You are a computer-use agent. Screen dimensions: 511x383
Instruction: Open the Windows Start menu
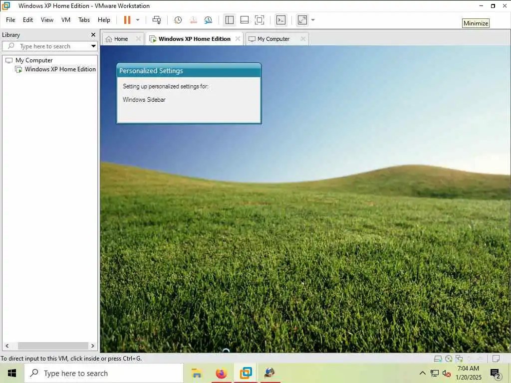tap(12, 373)
